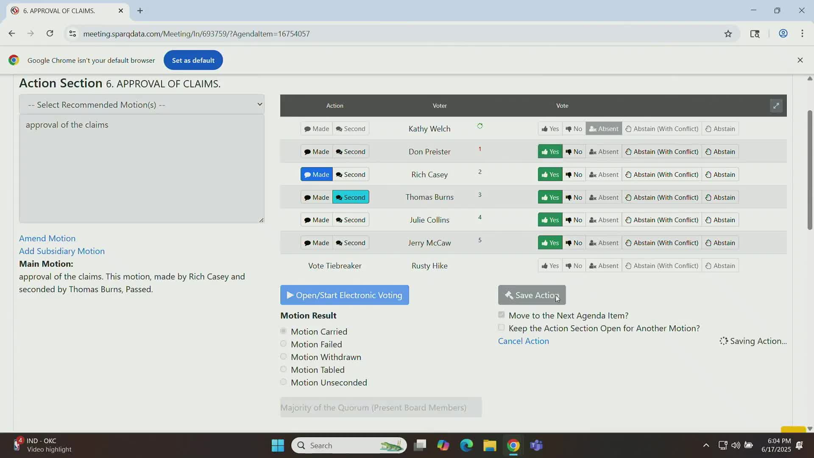814x458 pixels.
Task: Open Majority of the Quorum dropdown
Action: click(380, 407)
